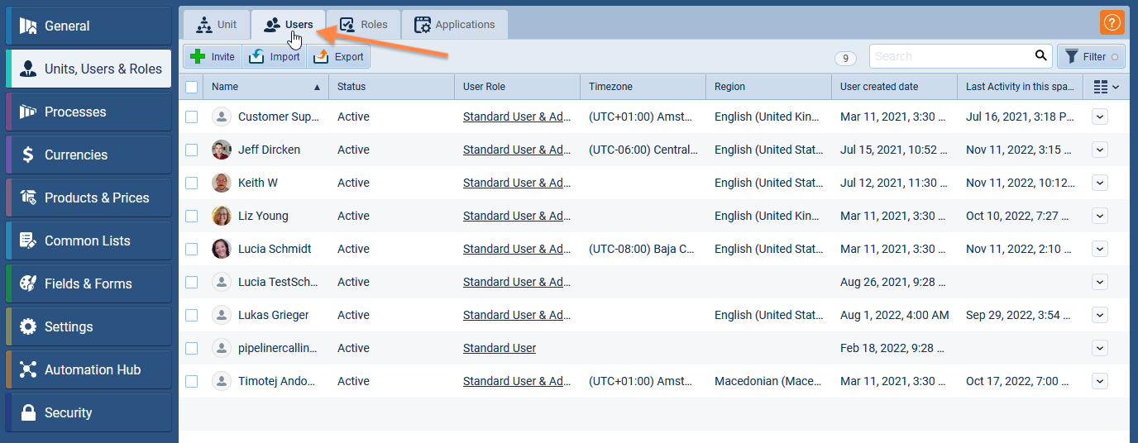Click the Export button in toolbar

339,56
